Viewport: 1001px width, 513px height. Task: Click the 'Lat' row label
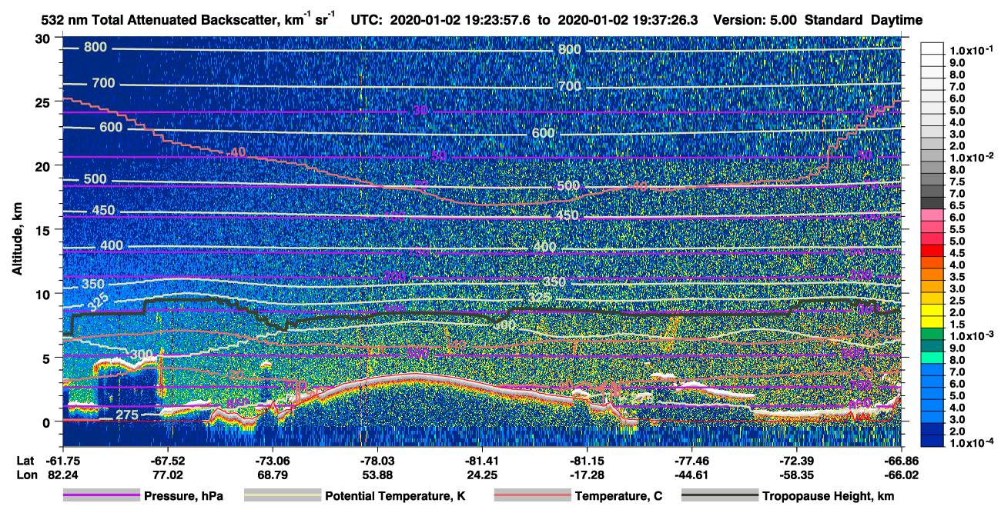[25, 461]
